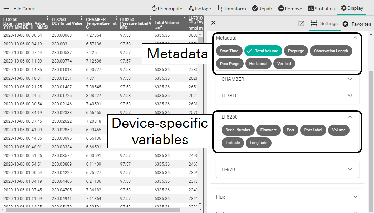Viewport: 374px width, 213px height.
Task: Enable the Start Time chip
Action: pyautogui.click(x=229, y=51)
